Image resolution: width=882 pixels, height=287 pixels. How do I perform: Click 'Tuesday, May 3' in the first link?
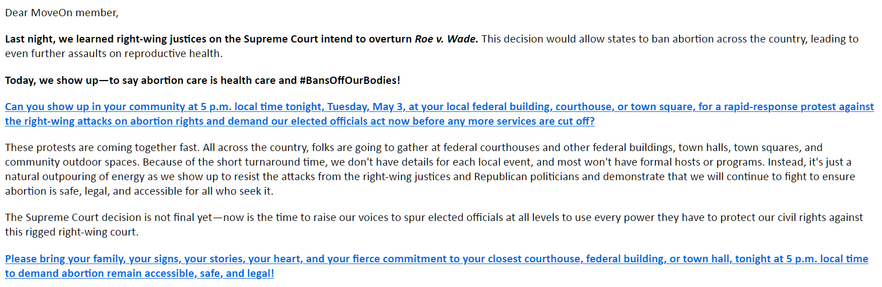tap(365, 107)
